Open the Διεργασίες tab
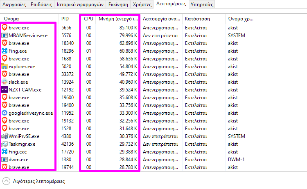The width and height of the screenshot is (307, 189). [x=14, y=4]
